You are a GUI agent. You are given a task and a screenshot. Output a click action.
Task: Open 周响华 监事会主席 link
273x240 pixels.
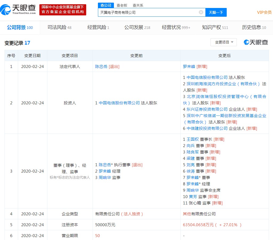coord(193,190)
